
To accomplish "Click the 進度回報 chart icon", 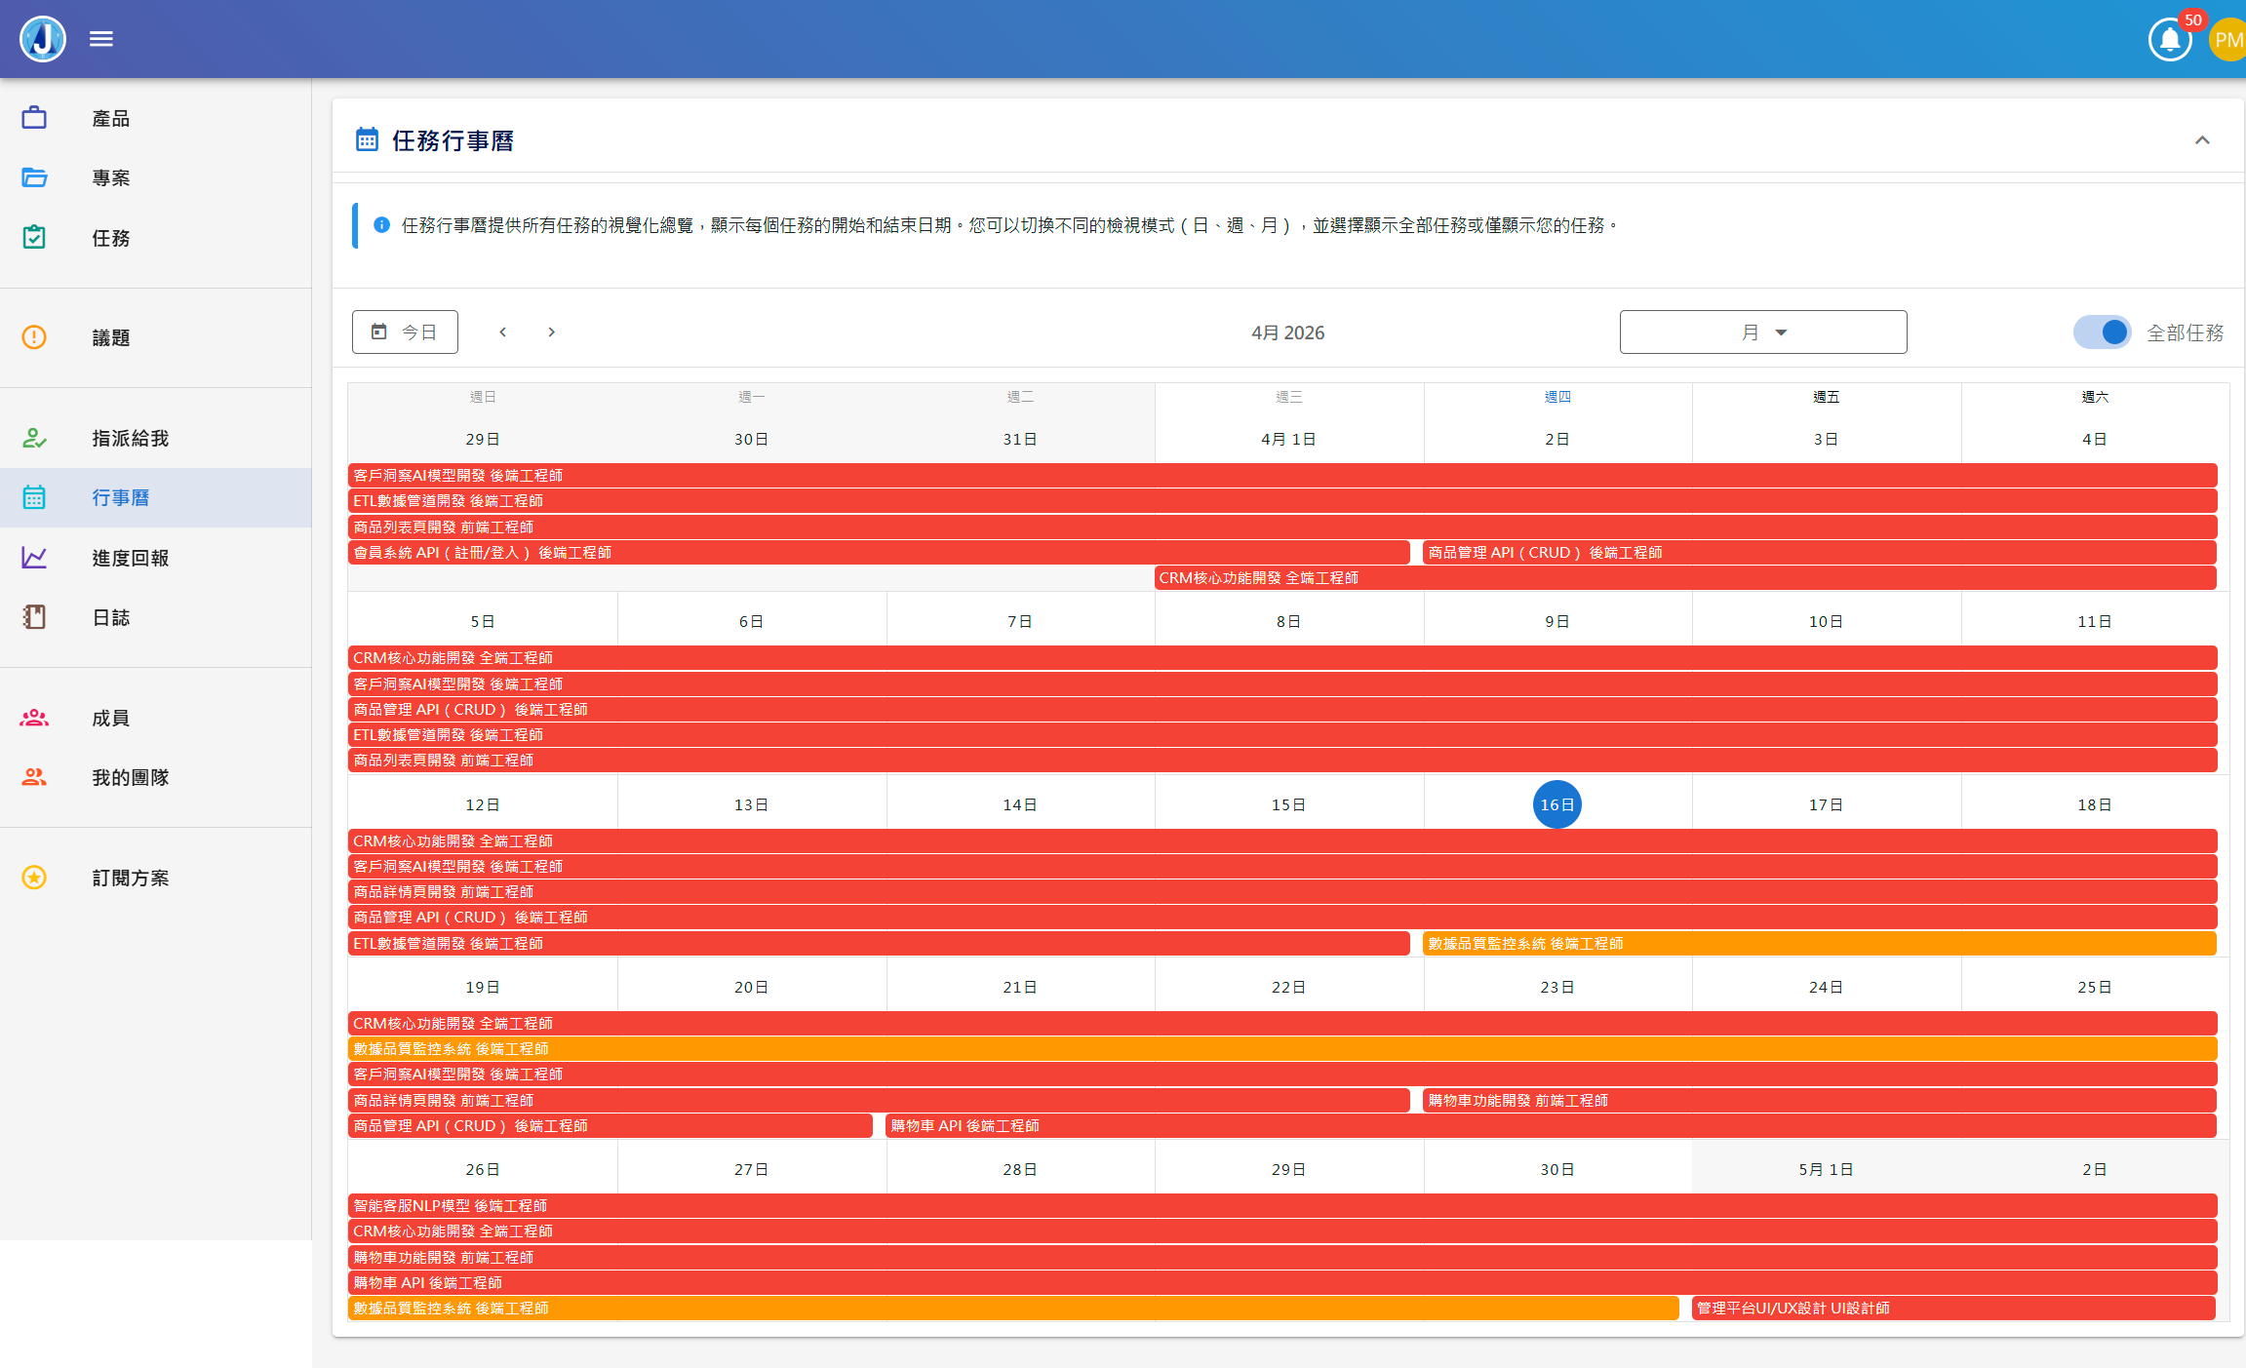I will coord(34,558).
